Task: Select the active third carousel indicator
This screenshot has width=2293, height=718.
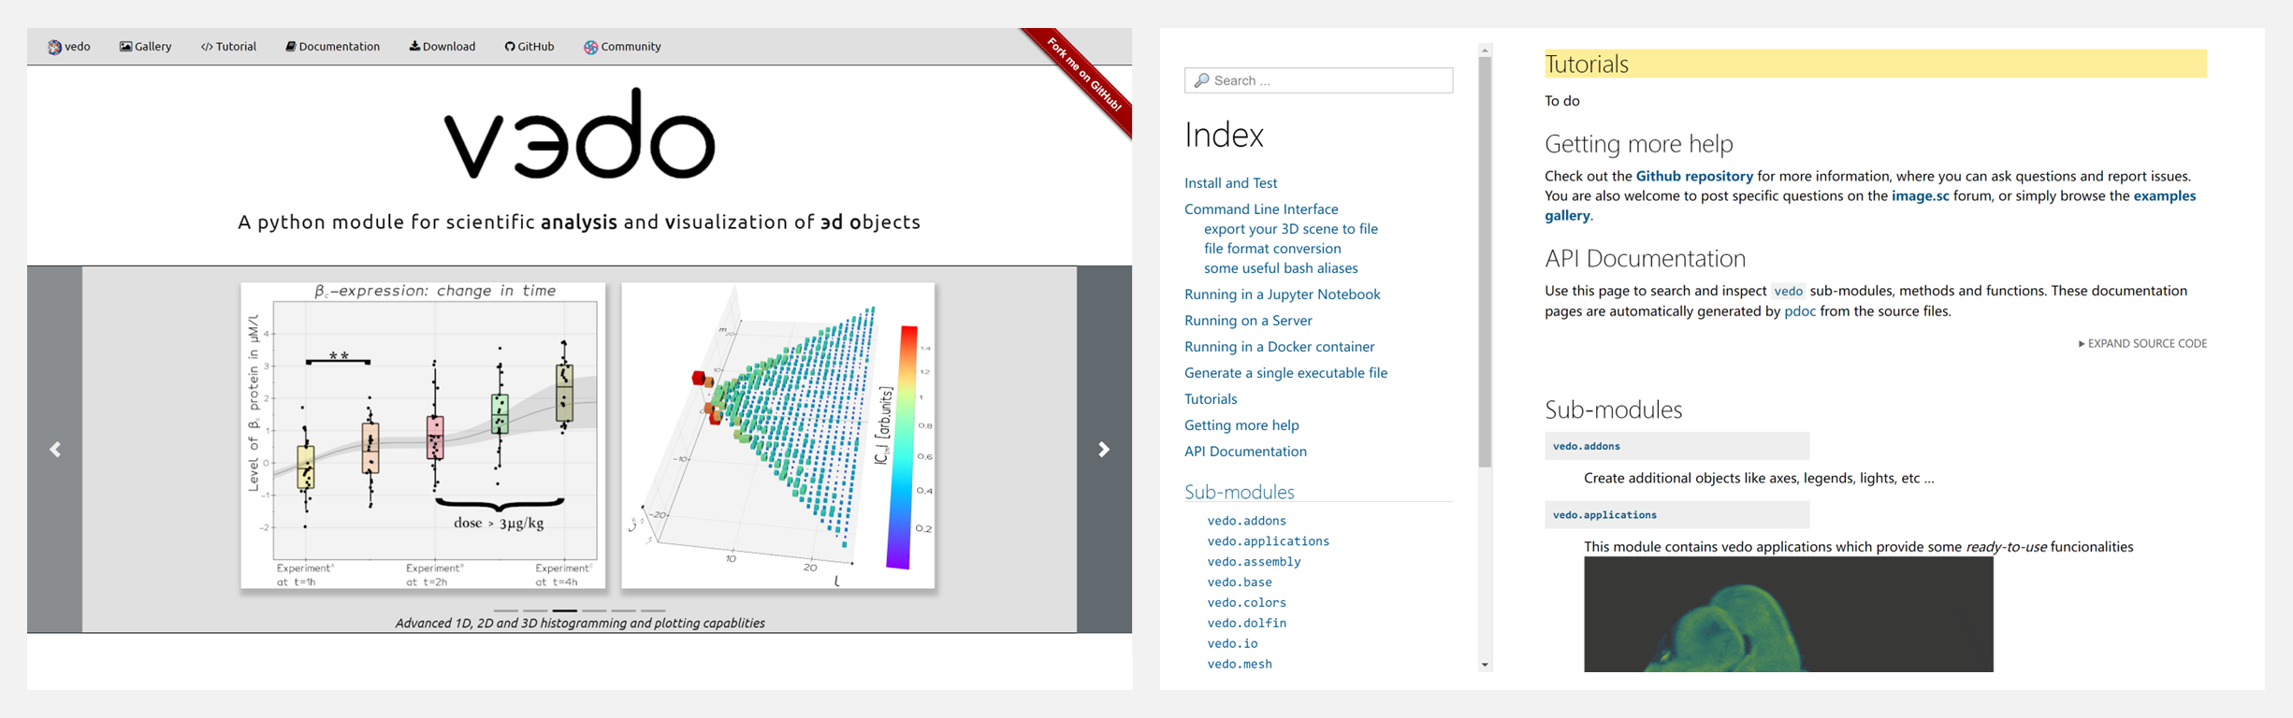Action: (x=564, y=610)
